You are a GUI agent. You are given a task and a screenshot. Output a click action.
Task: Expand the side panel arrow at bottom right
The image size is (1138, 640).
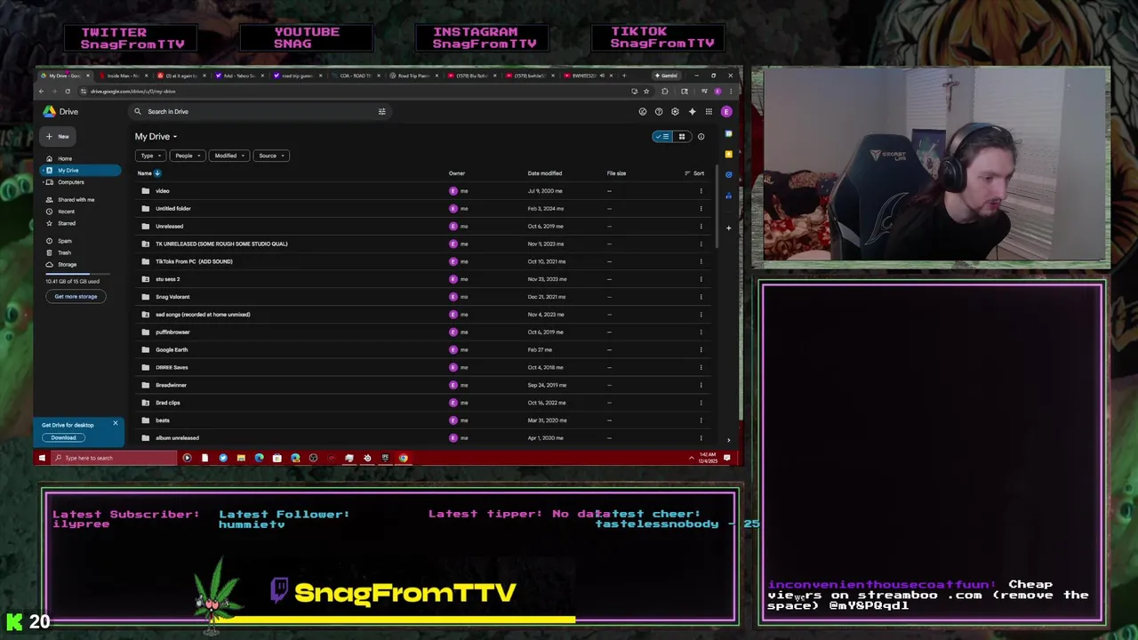coord(728,440)
